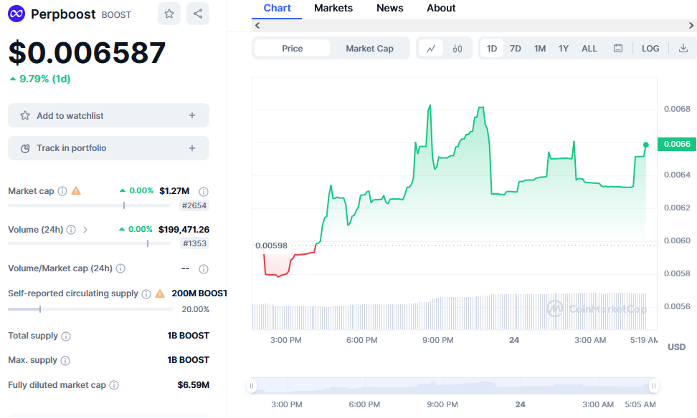
Task: Set chart range to 1D
Action: [x=492, y=49]
